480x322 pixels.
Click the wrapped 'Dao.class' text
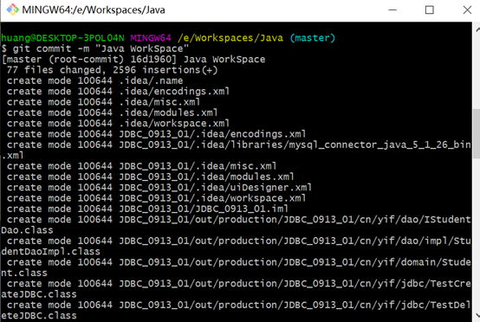(27, 230)
